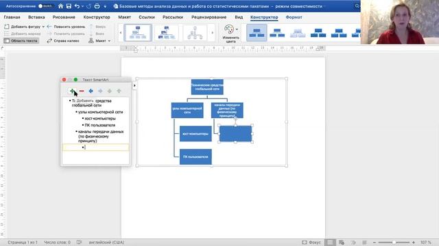Viewport: 439px width, 246px height.
Task: Open the Рецензирование ribbon tab
Action: point(209,17)
